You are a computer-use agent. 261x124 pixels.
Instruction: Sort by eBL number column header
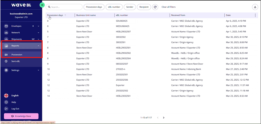click(122, 15)
